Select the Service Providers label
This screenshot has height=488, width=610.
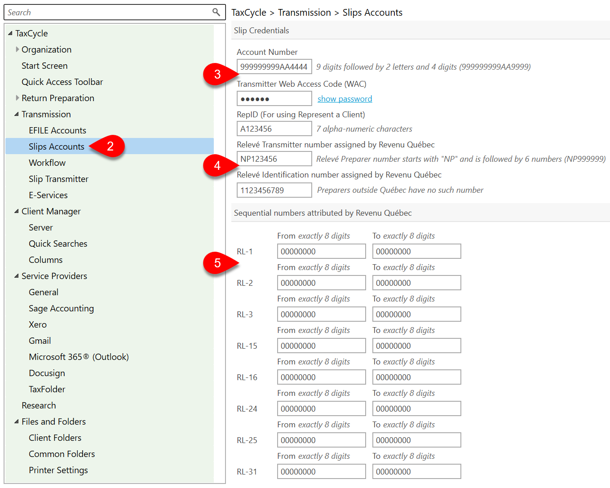[54, 276]
